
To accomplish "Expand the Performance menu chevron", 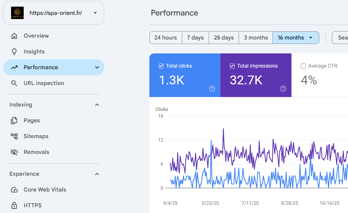I will (97, 67).
